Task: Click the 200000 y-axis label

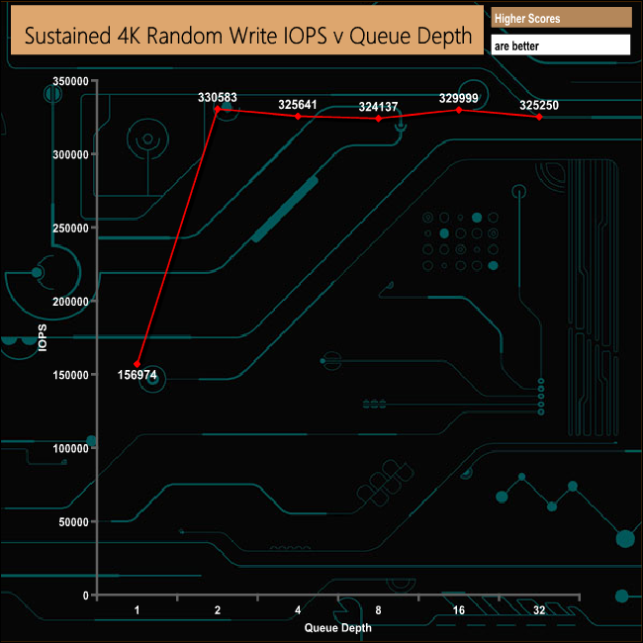Action: (70, 302)
